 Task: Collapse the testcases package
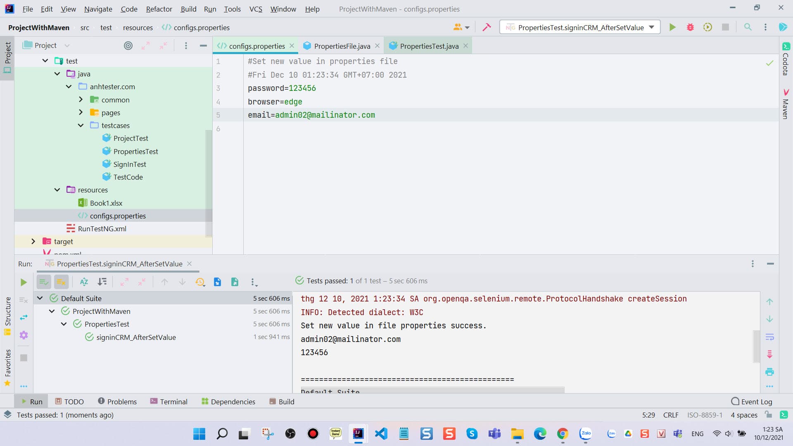[81, 125]
